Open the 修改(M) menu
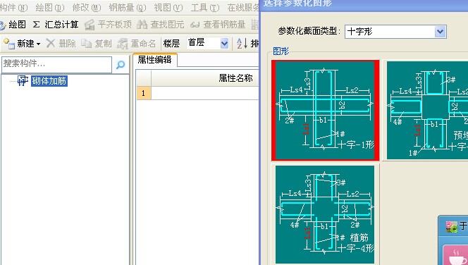This screenshot has height=265, width=468. (87, 7)
